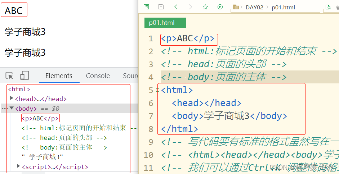The image size is (339, 174).
Task: Run the file with the play icon
Action: pyautogui.click(x=220, y=7)
